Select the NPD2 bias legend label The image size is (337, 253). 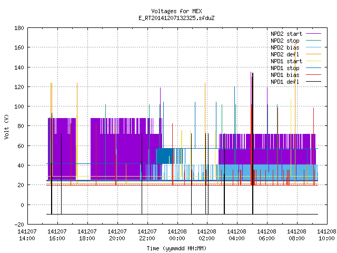point(285,47)
